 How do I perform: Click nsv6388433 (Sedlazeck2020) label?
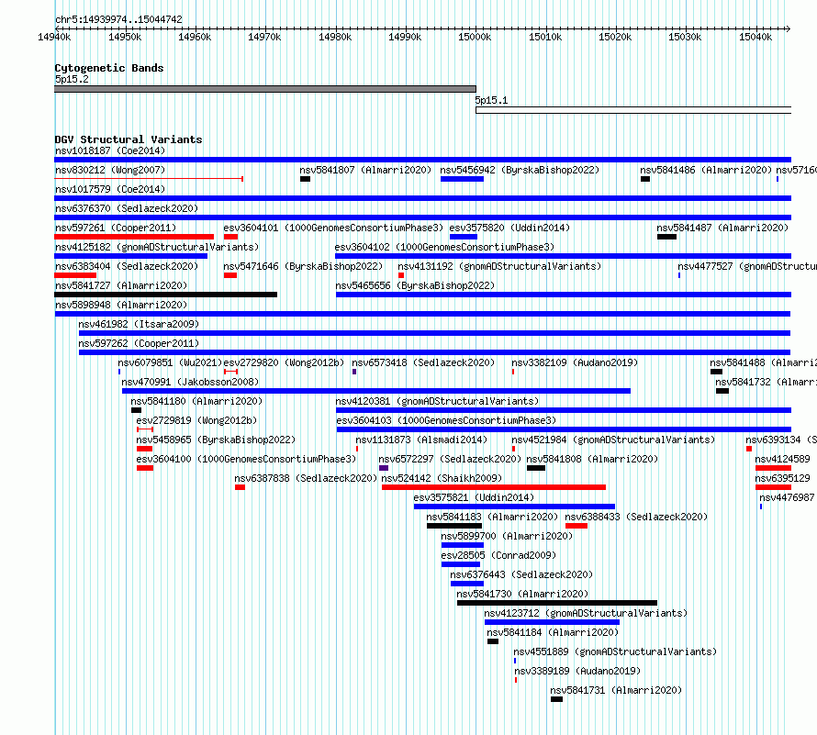pos(636,518)
